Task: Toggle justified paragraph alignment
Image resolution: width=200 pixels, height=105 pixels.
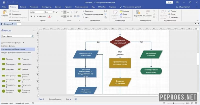Action: pyautogui.click(x=71, y=16)
